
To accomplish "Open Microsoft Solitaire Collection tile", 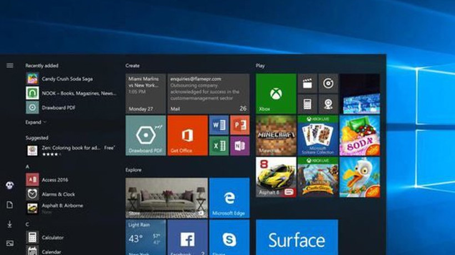I will pos(318,135).
